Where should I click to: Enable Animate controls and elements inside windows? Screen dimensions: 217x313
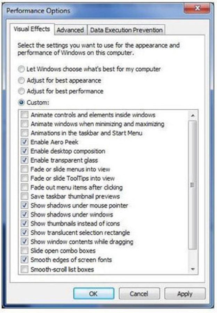pyautogui.click(x=25, y=115)
